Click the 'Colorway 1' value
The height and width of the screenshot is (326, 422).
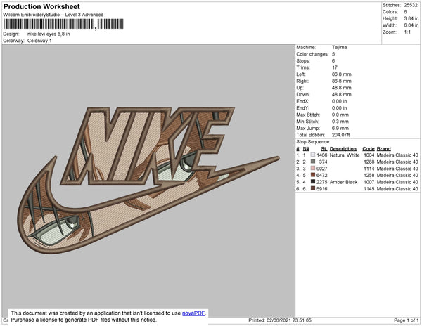[x=39, y=41]
